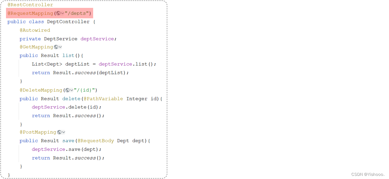Image resolution: width=389 pixels, height=179 pixels.
Task: Click the "/{id}" path string
Action: [84, 90]
